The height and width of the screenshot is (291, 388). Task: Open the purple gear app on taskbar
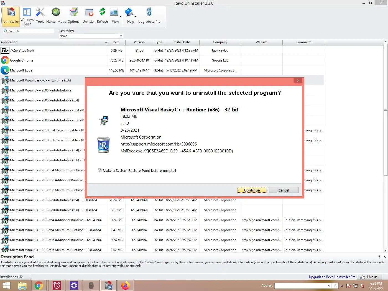[x=74, y=285]
